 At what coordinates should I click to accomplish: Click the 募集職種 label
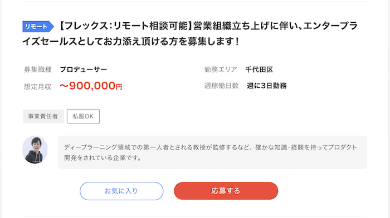click(x=37, y=70)
